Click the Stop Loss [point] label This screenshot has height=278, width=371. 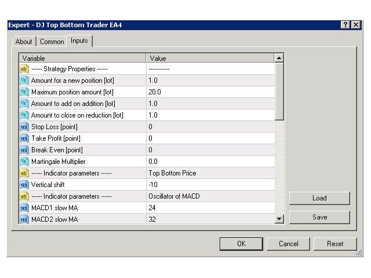[54, 127]
